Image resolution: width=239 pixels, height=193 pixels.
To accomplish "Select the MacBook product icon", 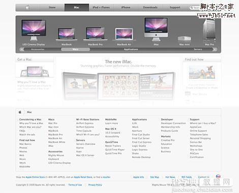I will coord(67,34).
